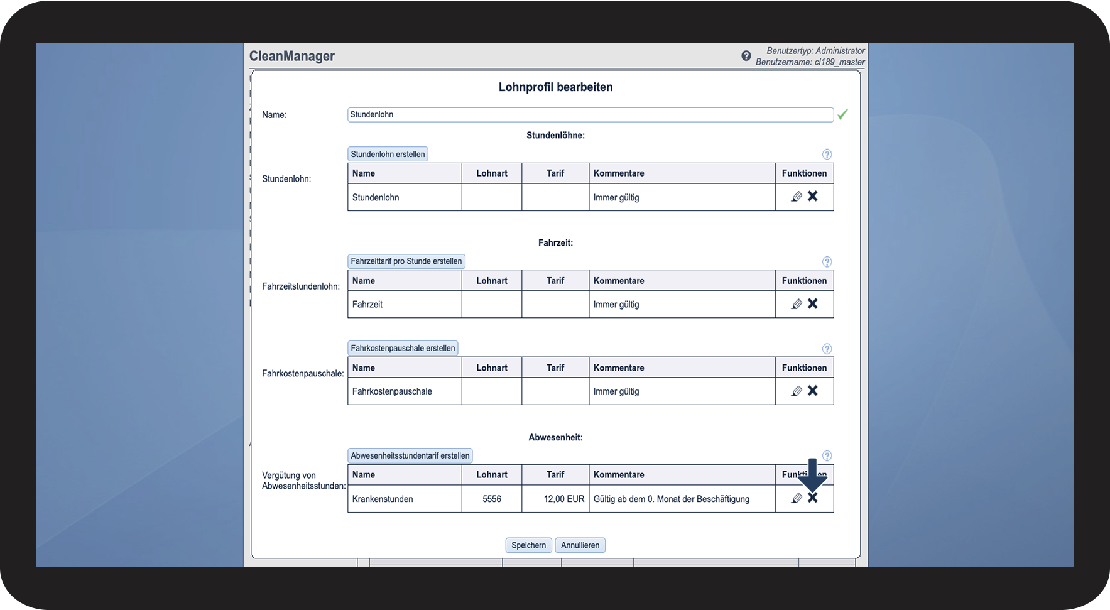Click the Krankenstunden comment about Beschäftigung
Image resolution: width=1110 pixels, height=610 pixels.
(672, 499)
